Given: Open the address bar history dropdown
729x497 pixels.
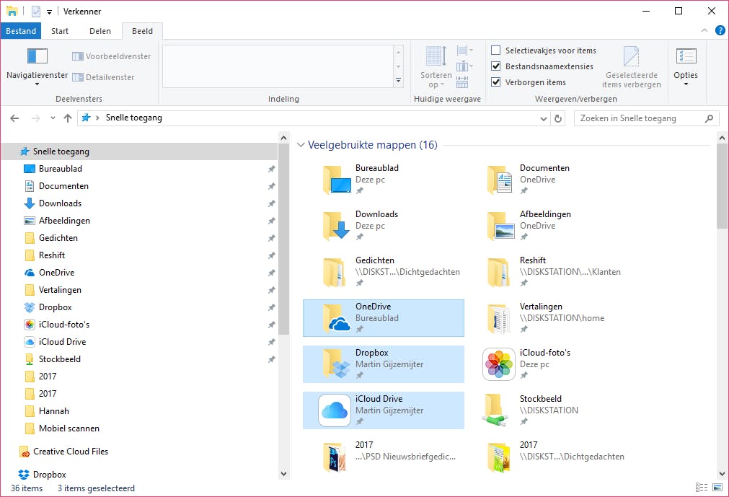Looking at the screenshot, I should 543,118.
